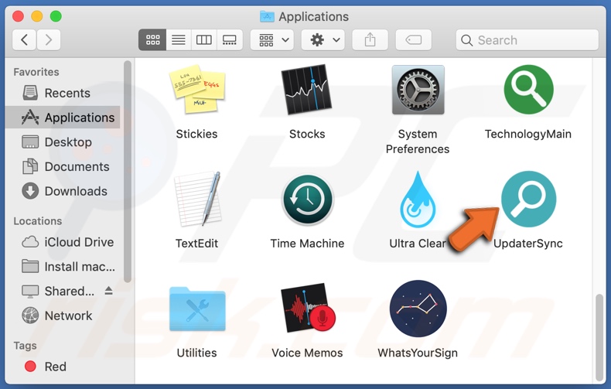Click the Tags section header

pyautogui.click(x=25, y=346)
